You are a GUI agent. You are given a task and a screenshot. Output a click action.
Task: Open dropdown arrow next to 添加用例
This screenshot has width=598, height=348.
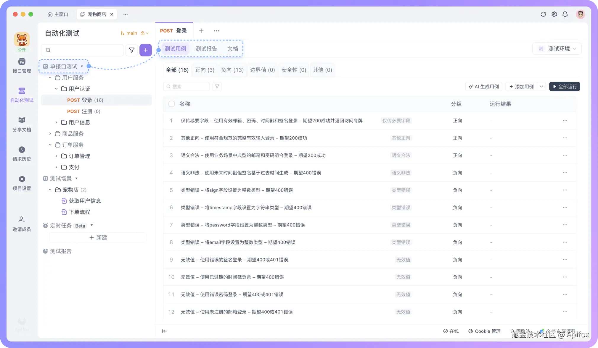[x=541, y=87]
